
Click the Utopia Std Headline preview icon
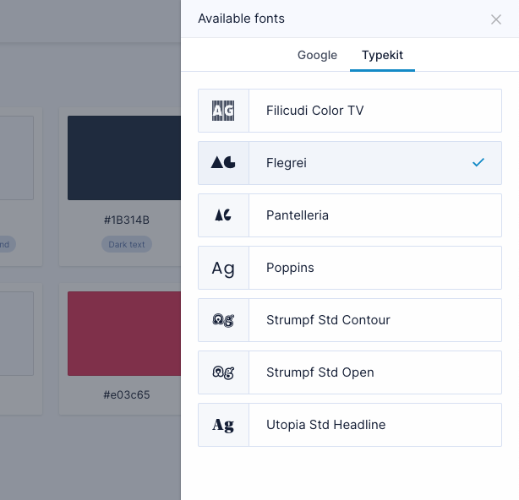point(223,425)
